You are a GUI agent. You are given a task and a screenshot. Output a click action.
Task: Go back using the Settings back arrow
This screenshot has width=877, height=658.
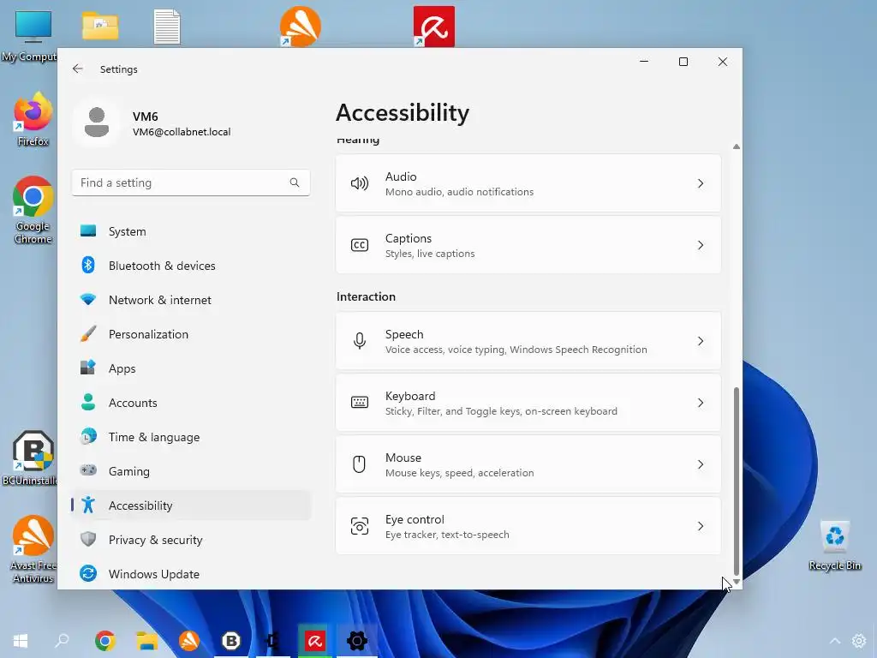pyautogui.click(x=78, y=69)
